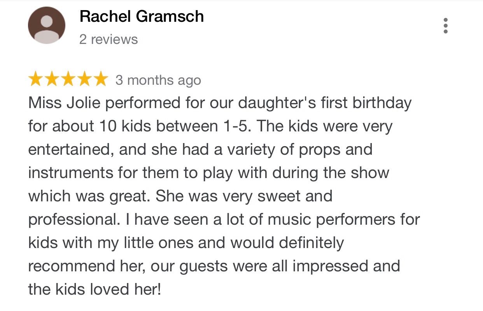
Task: Click the second gold rating star
Action: point(52,80)
